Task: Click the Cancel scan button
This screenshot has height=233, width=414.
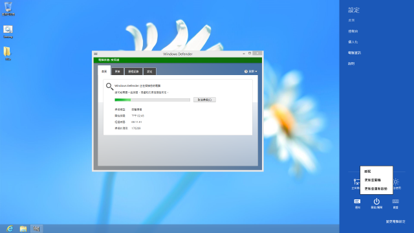Action: (204, 100)
